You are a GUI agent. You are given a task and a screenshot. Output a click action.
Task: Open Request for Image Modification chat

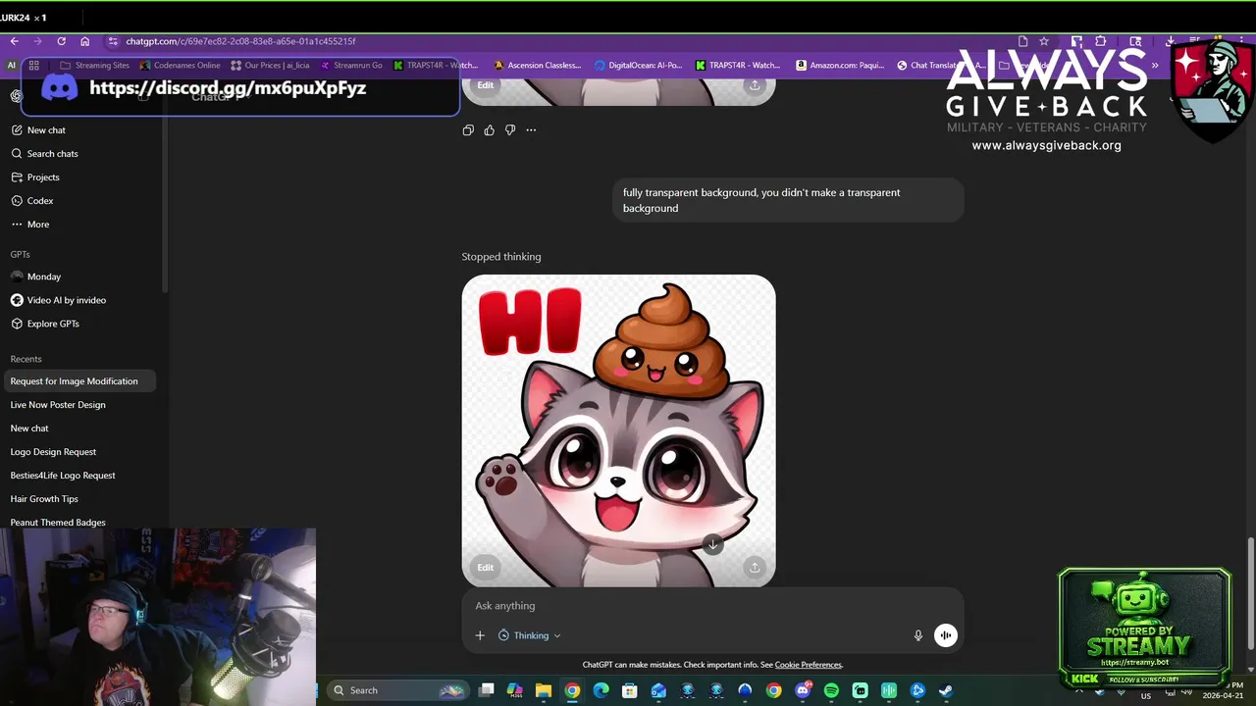pos(78,380)
